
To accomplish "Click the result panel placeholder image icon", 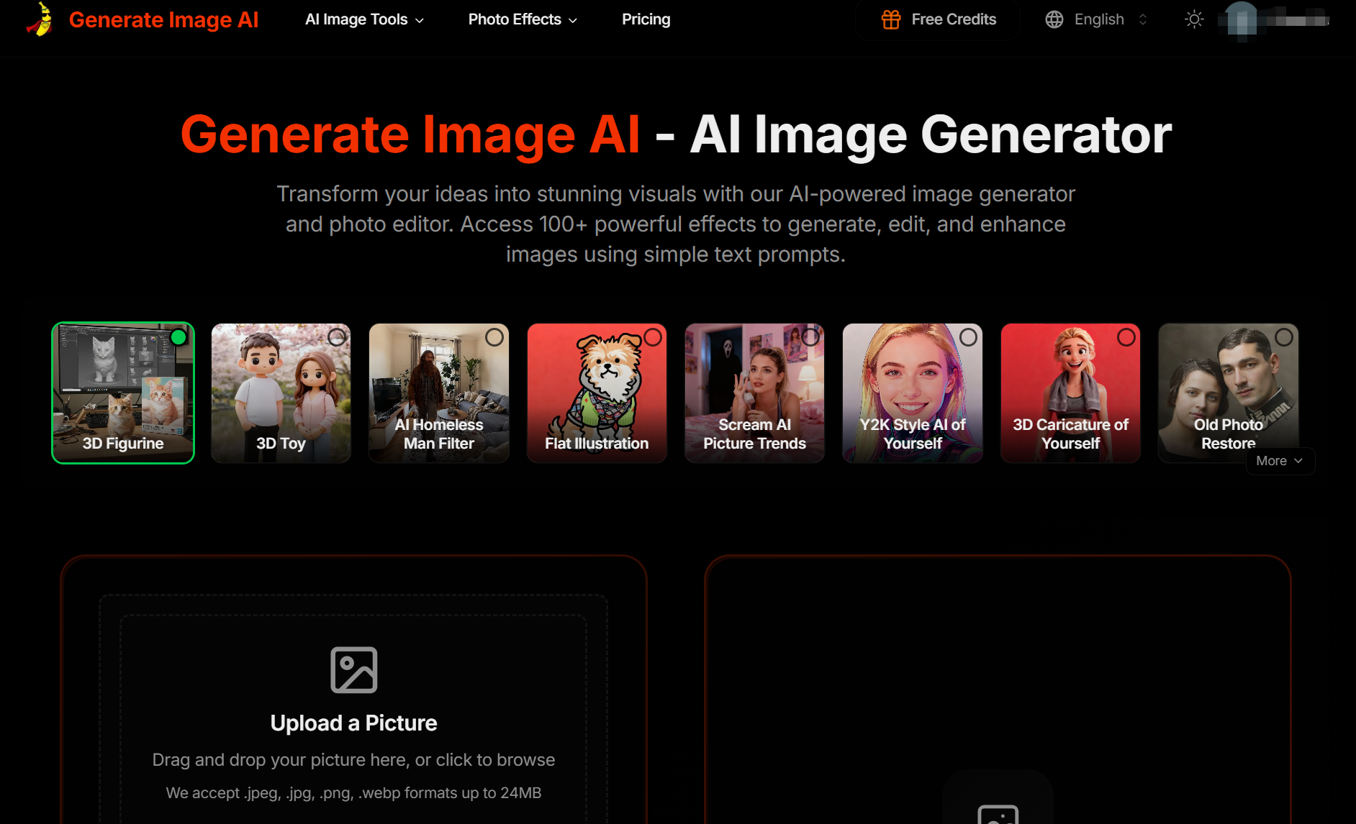I will [998, 815].
